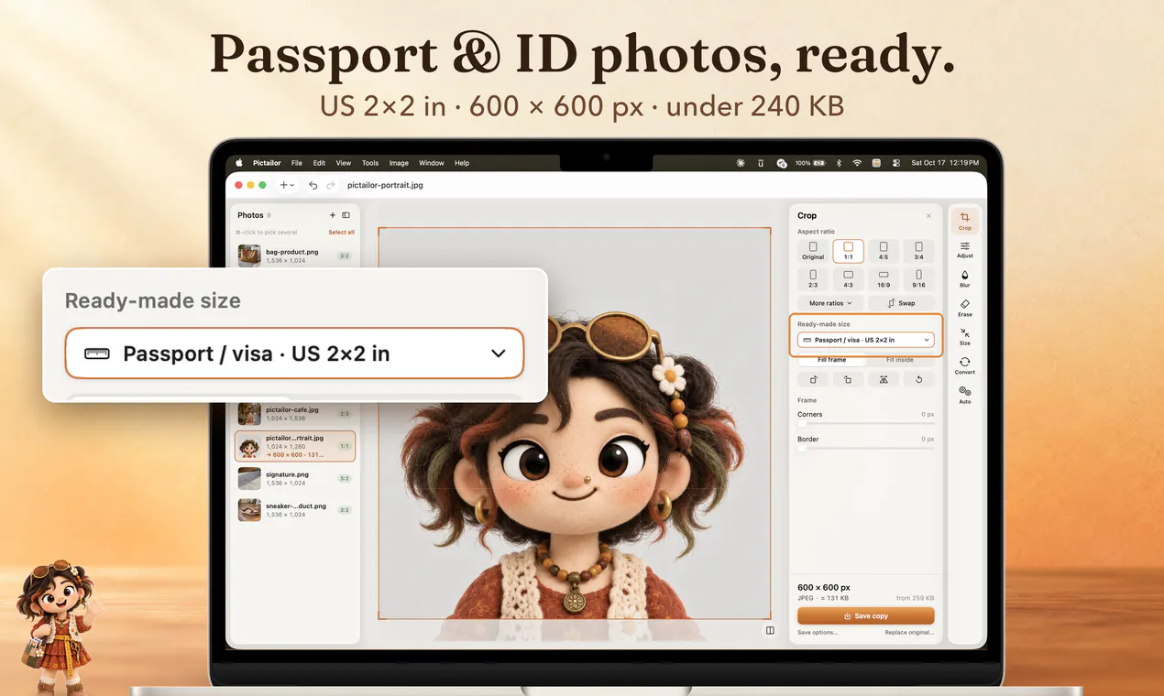
Task: Switch to Fit inside mode
Action: 900,360
